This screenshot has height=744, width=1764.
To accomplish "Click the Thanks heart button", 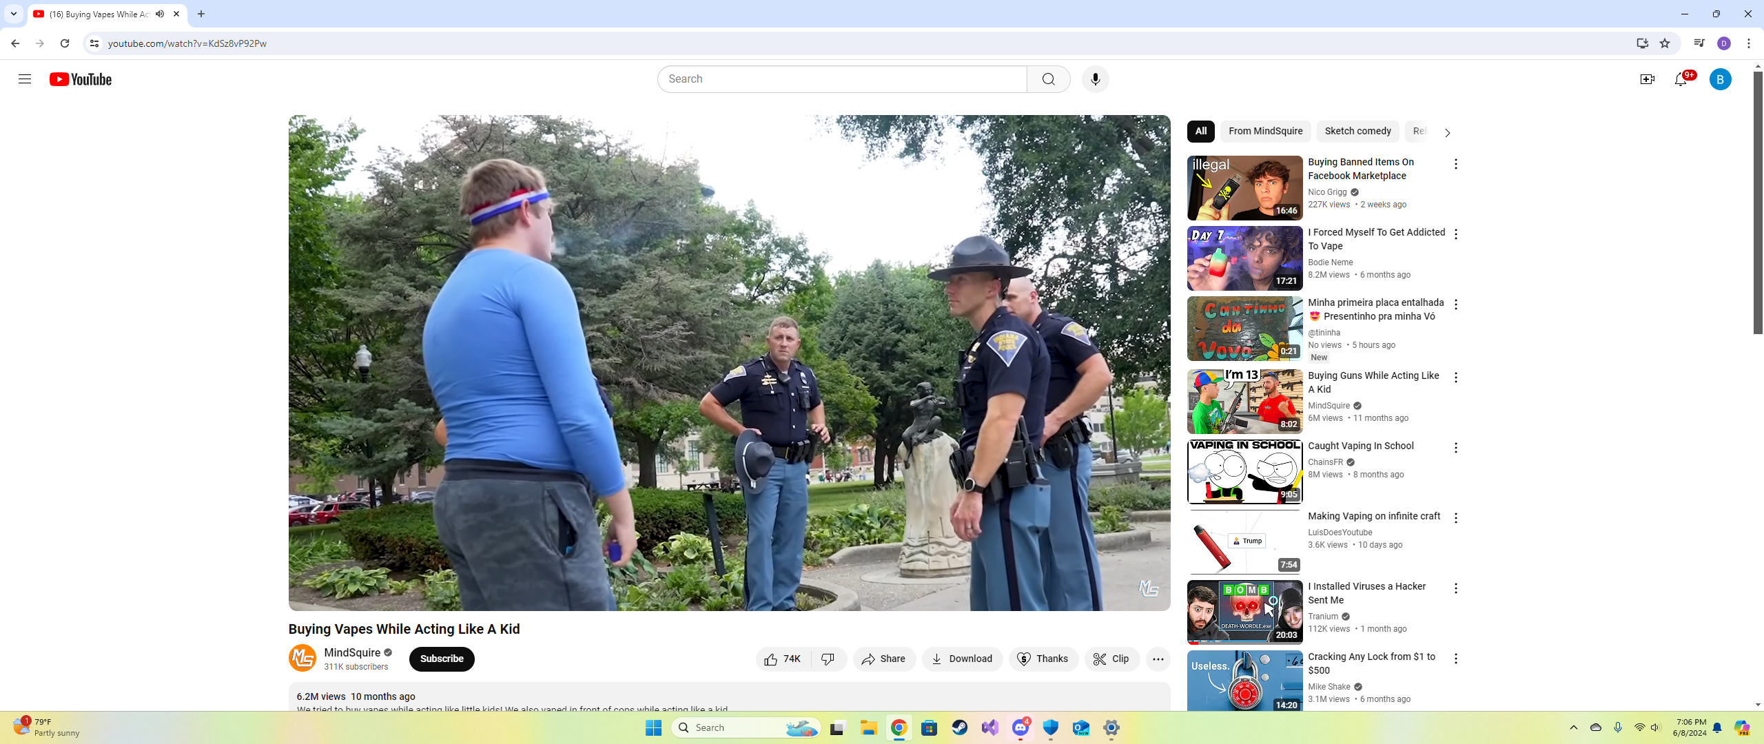I will coord(1043,659).
